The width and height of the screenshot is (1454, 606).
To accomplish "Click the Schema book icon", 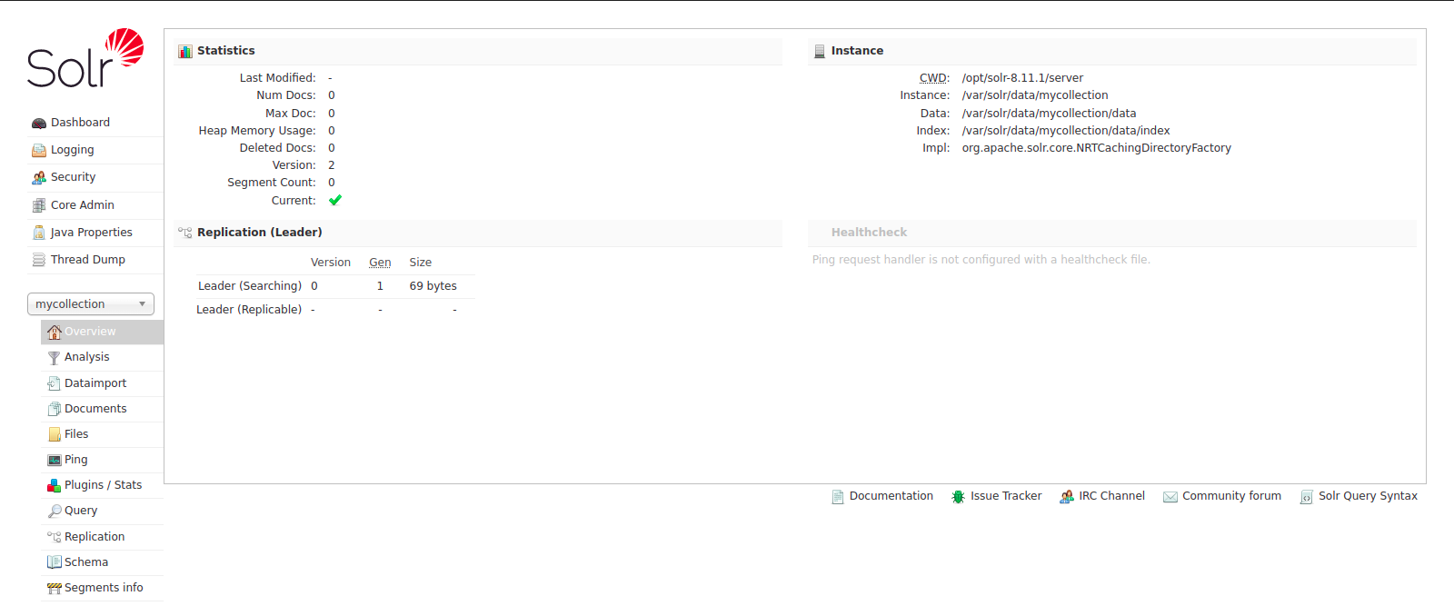I will tap(55, 562).
